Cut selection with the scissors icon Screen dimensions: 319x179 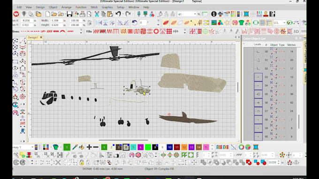point(97,14)
